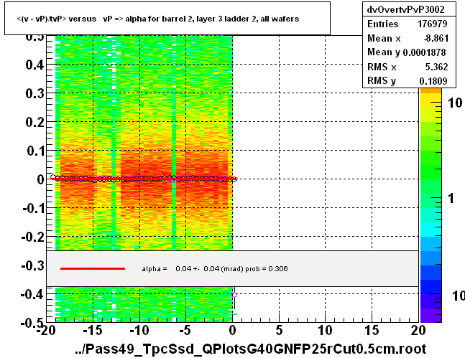Select the alpha = 0.04 legend text

click(215, 269)
